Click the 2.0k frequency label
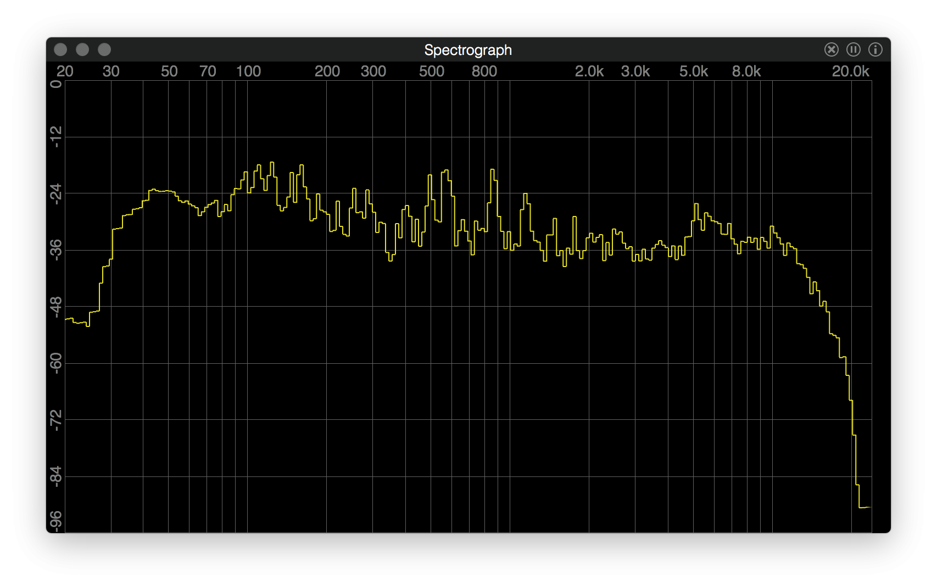The width and height of the screenshot is (937, 588). (x=589, y=71)
